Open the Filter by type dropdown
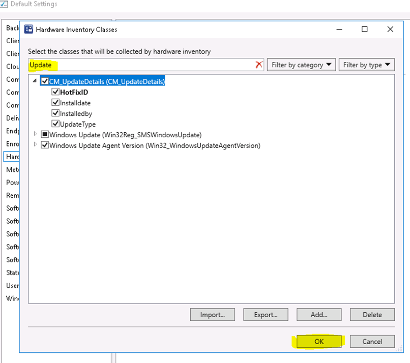The image size is (410, 363). coord(367,65)
